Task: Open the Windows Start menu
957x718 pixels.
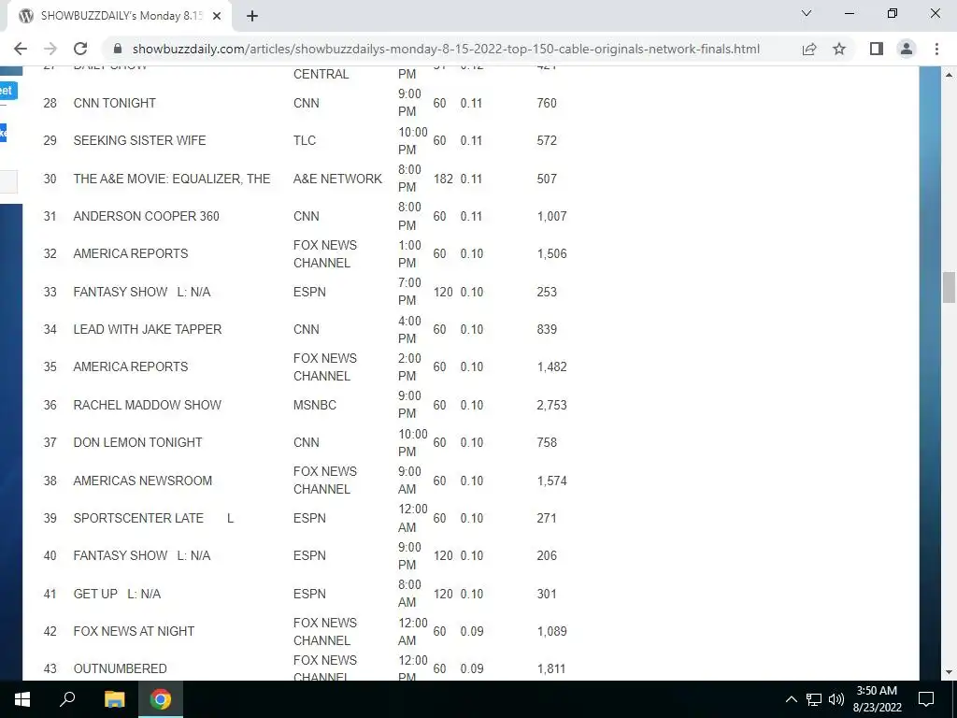Action: (22, 699)
